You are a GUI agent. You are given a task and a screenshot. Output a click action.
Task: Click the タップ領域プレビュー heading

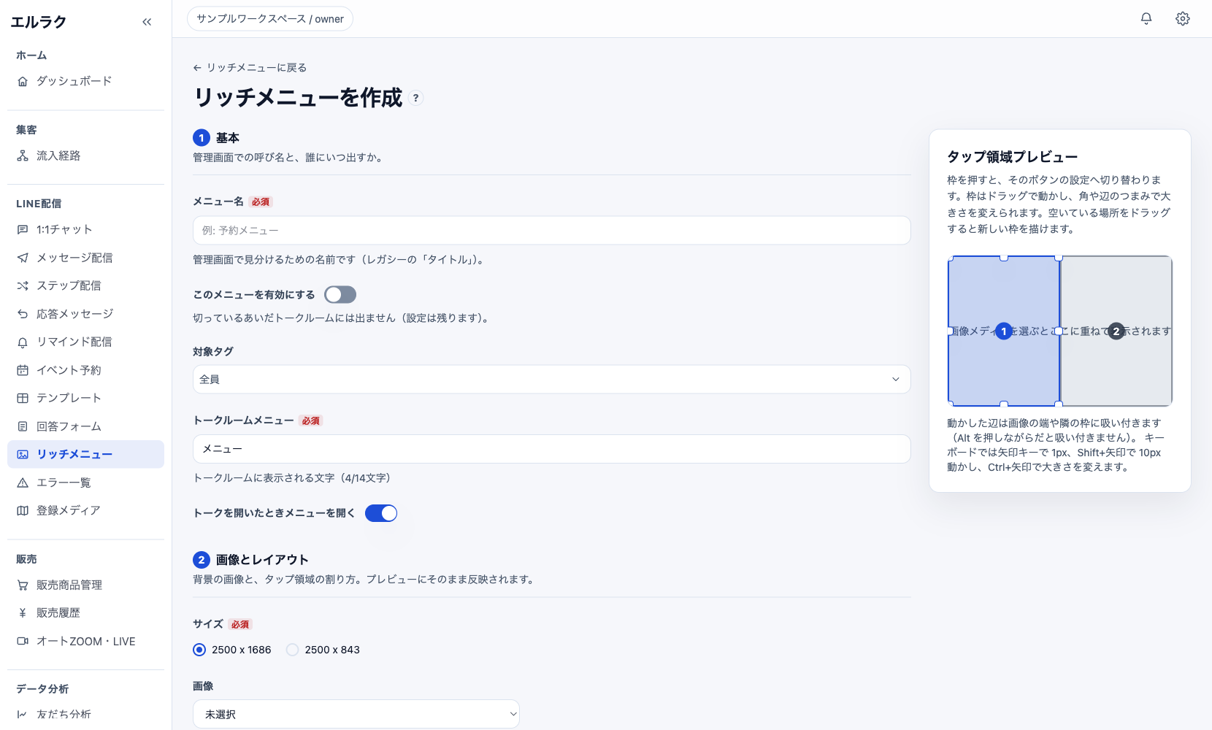point(1013,157)
